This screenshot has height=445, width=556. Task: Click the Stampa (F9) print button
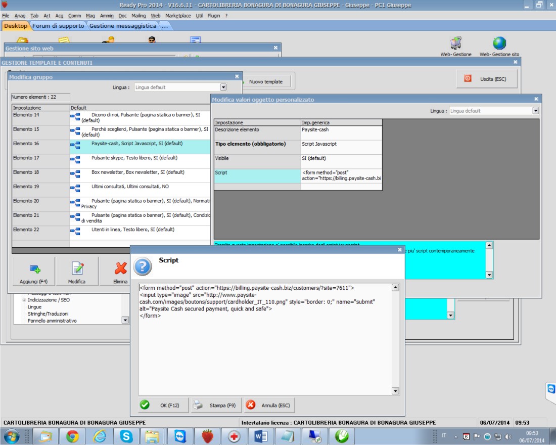click(216, 405)
